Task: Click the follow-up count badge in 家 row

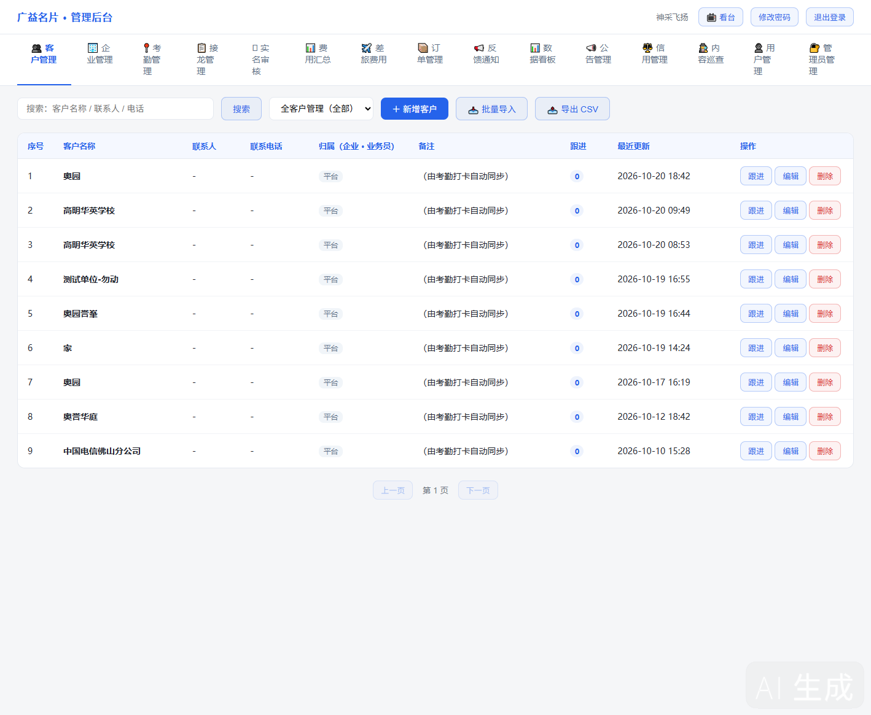Action: pyautogui.click(x=577, y=348)
